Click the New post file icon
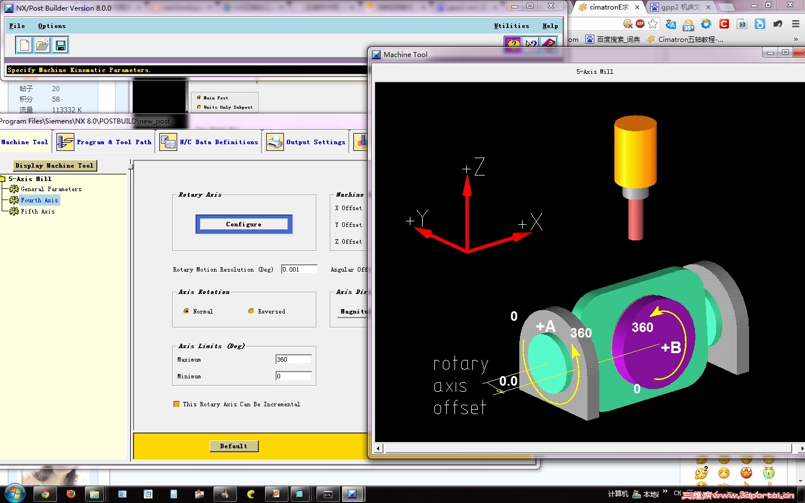Image resolution: width=805 pixels, height=503 pixels. (x=24, y=45)
